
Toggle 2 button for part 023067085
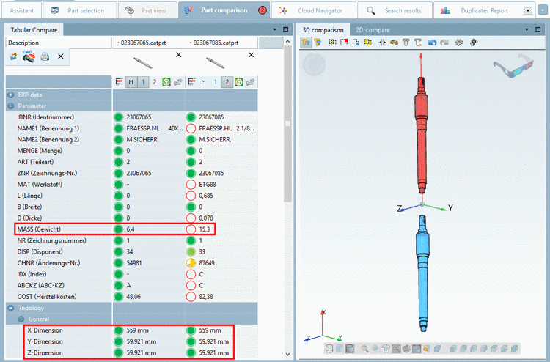pyautogui.click(x=227, y=82)
